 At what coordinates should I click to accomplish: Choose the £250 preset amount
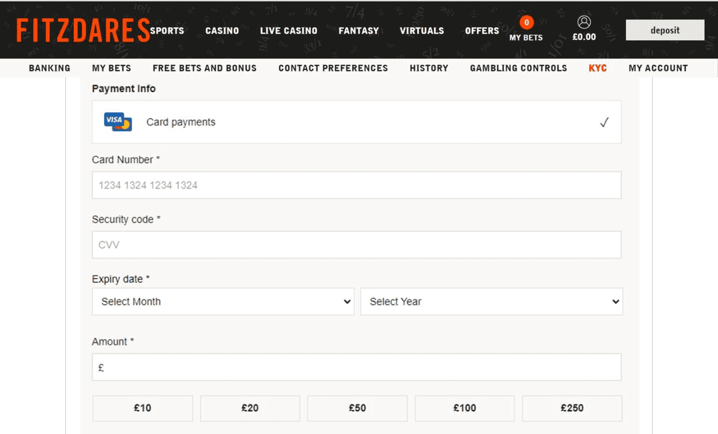pos(572,408)
